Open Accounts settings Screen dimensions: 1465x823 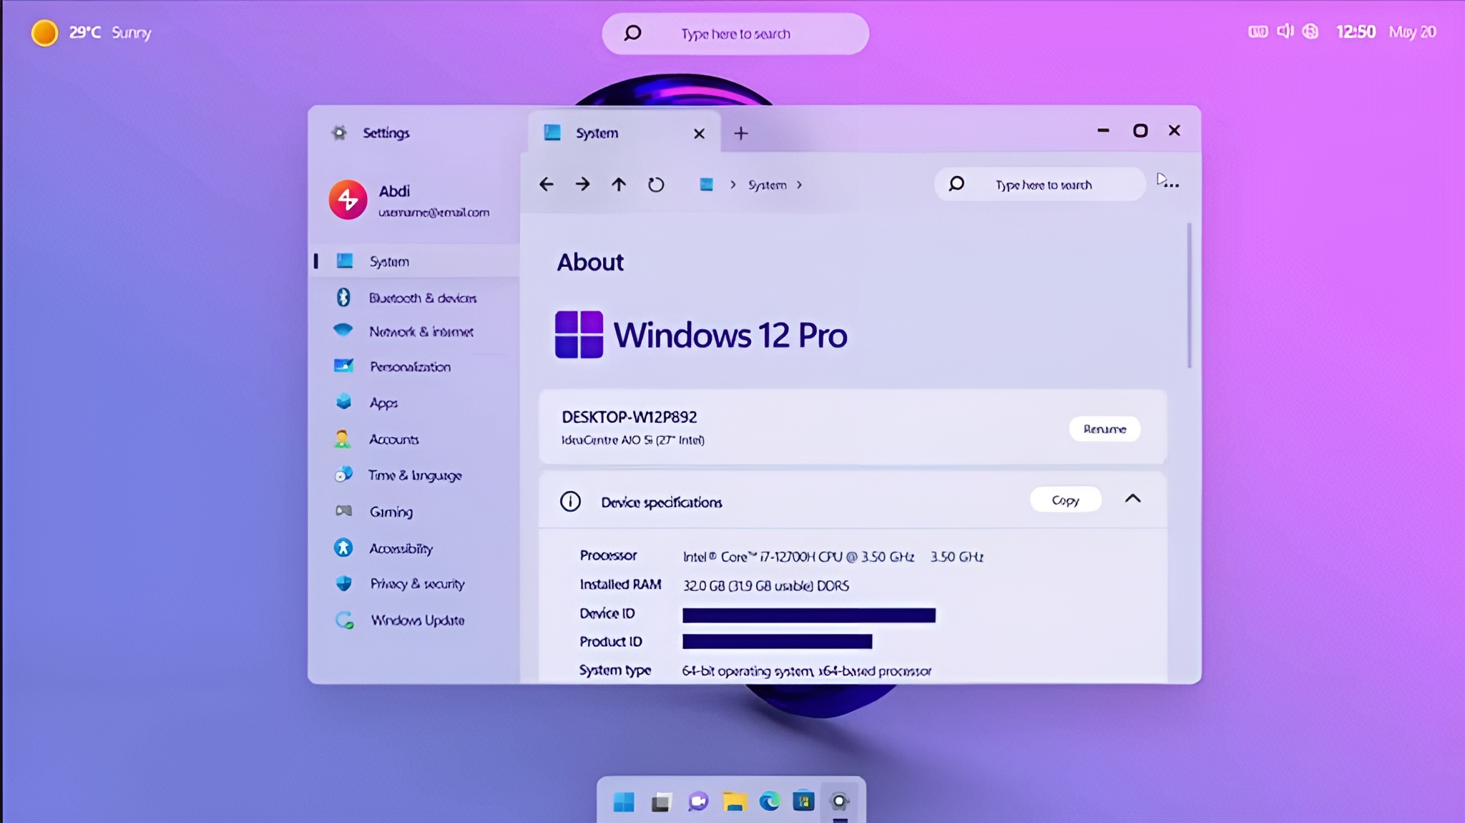tap(394, 439)
